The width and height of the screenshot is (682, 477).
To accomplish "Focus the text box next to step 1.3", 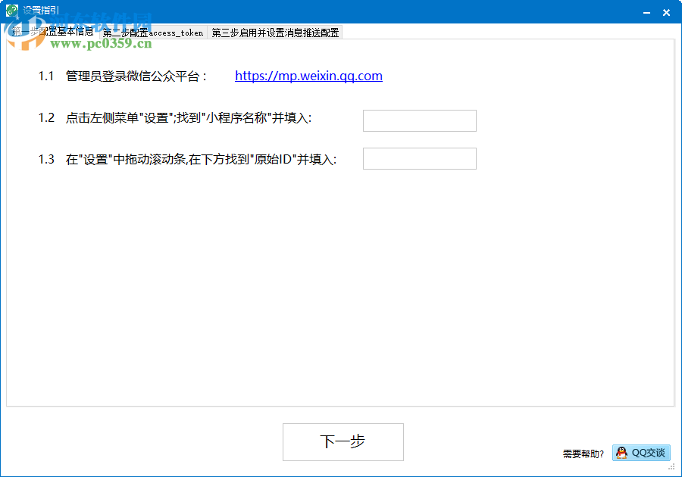I will tap(419, 158).
